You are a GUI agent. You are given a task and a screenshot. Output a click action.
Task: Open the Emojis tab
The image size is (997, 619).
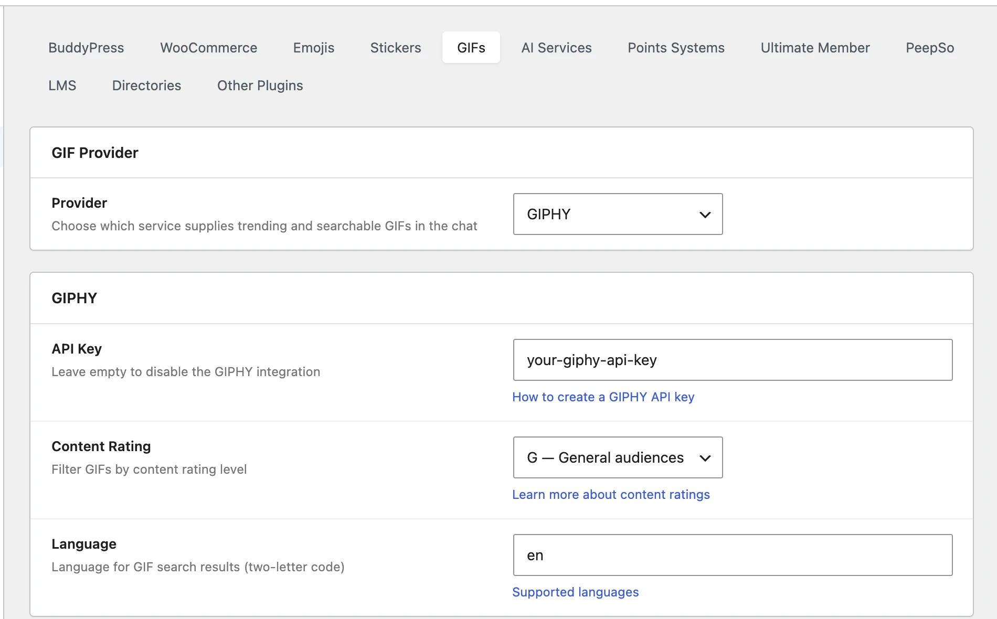[314, 48]
